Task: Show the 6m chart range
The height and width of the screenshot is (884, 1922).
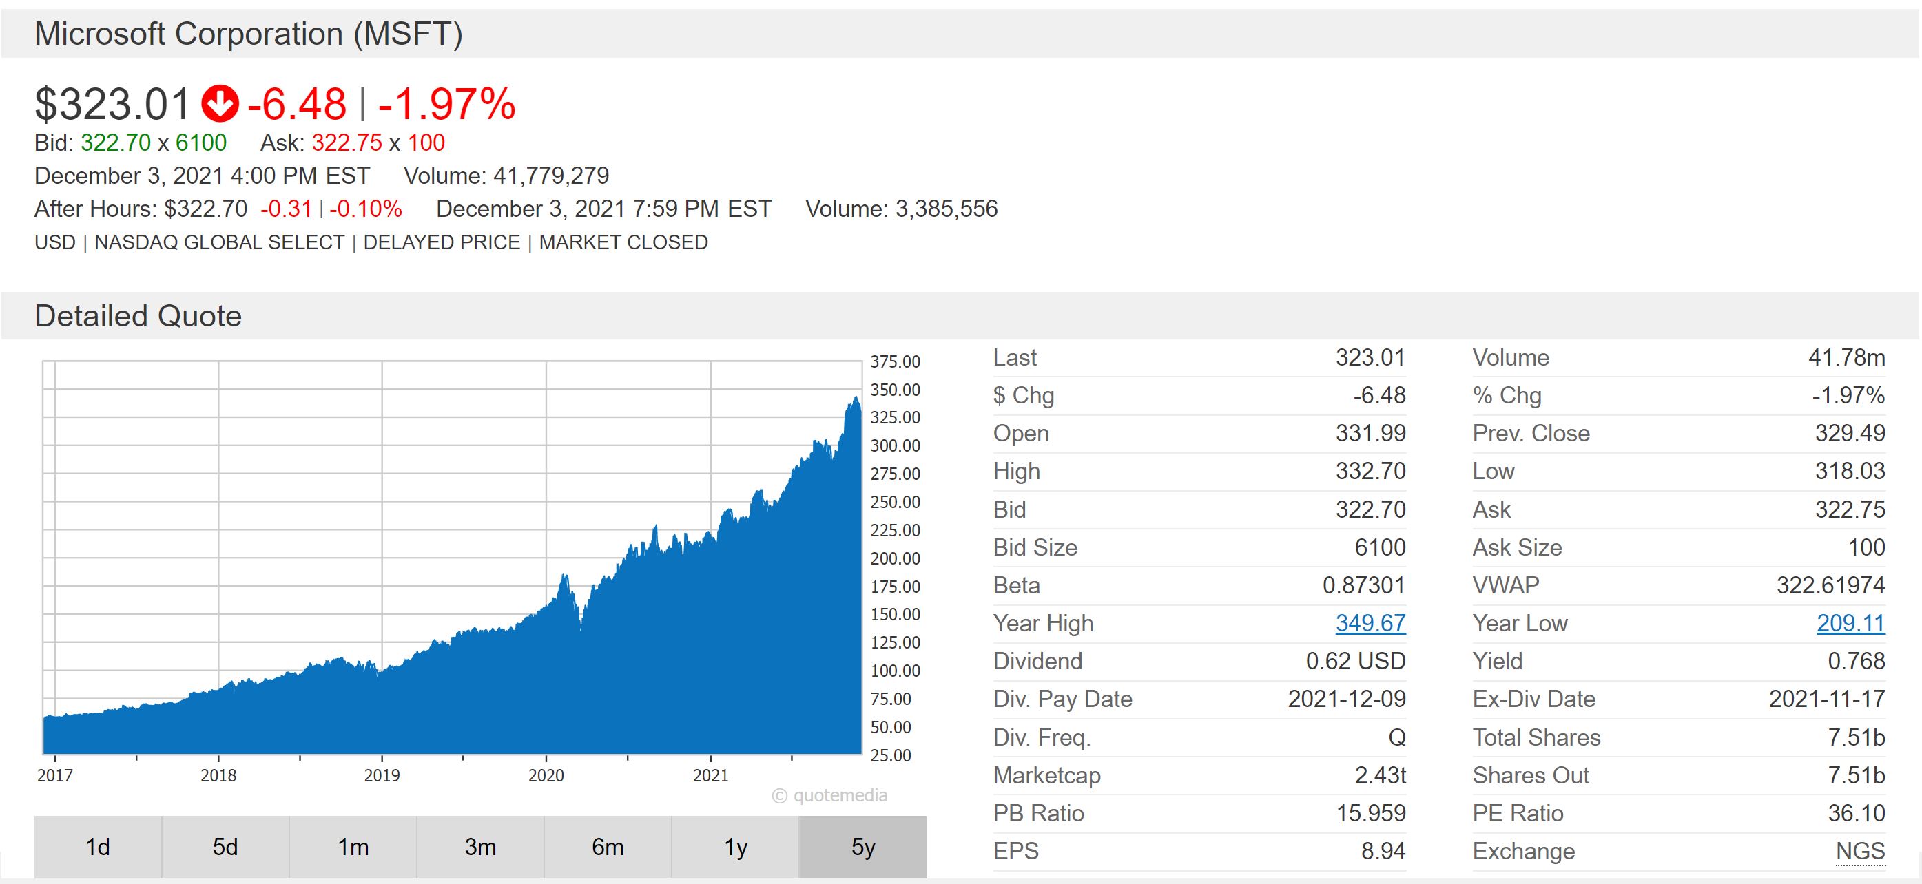Action: 608,847
